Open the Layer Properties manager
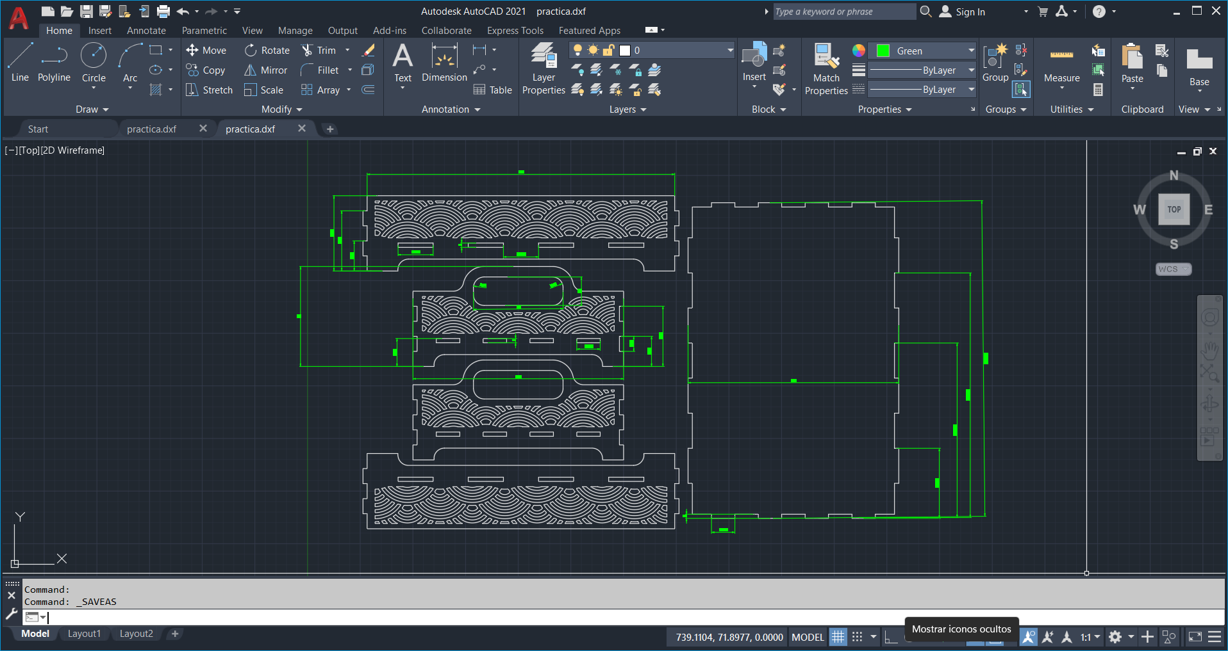Image resolution: width=1228 pixels, height=651 pixels. (543, 66)
